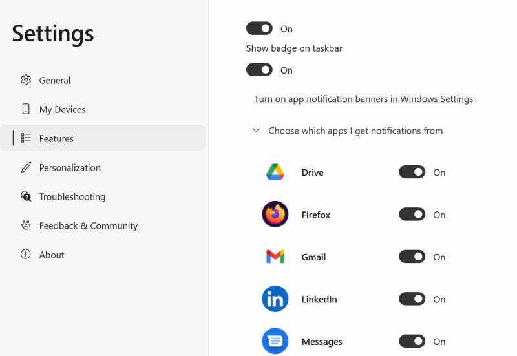The image size is (517, 356).
Task: Click the General gear icon
Action: [26, 80]
